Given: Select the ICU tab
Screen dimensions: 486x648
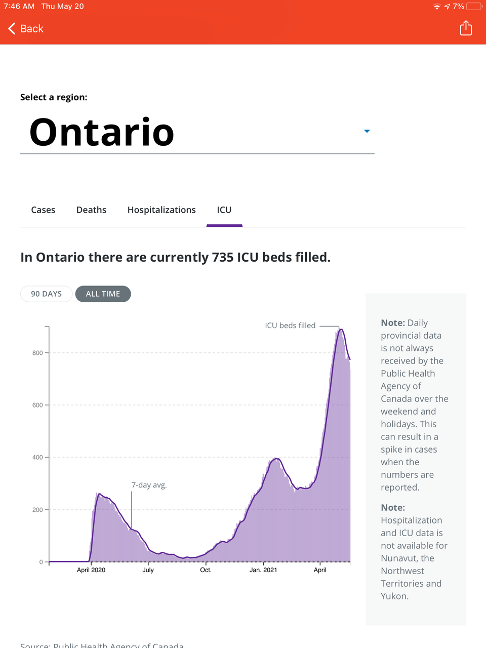Looking at the screenshot, I should [x=224, y=210].
